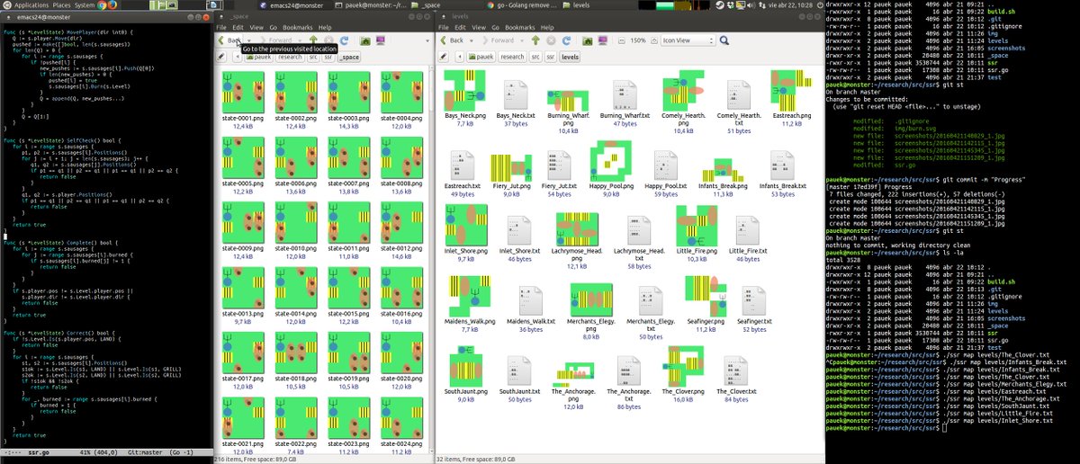This screenshot has height=464, width=1080.
Task: Open Back history arrow in levels window
Action: point(472,40)
